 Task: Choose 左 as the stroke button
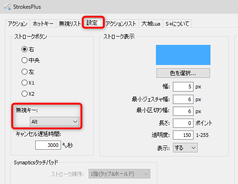pyautogui.click(x=28, y=71)
